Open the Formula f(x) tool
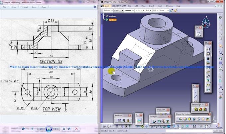This screenshot has height=134, width=226. (x=105, y=126)
